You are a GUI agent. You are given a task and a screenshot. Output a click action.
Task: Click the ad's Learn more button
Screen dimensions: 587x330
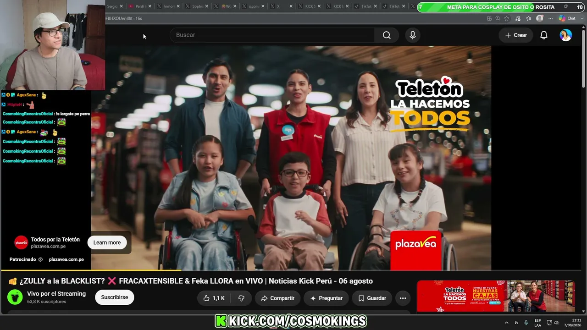107,242
